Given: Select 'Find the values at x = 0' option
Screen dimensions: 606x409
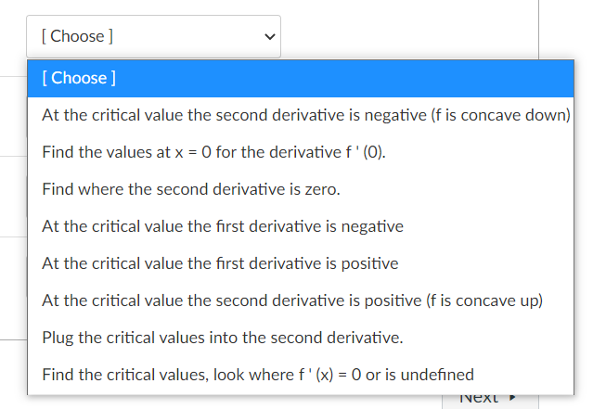Looking at the screenshot, I should [301, 152].
